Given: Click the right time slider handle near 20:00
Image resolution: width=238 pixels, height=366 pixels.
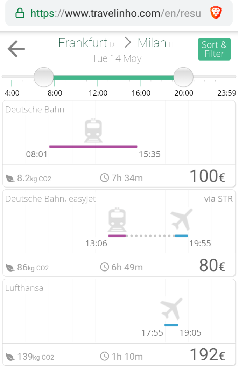Looking at the screenshot, I should [183, 77].
